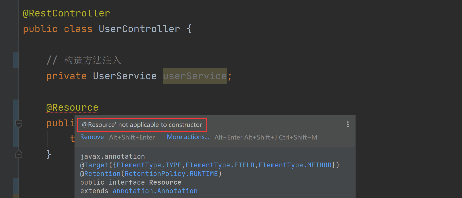
Task: Open the three-dot options menu in tooltip
Action: pos(348,124)
